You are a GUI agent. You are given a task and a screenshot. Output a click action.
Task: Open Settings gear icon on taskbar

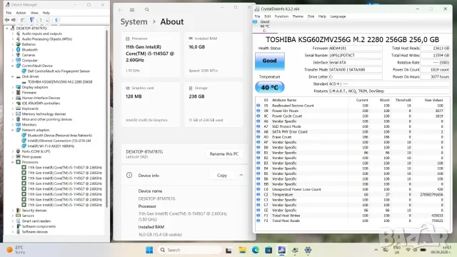(x=308, y=250)
